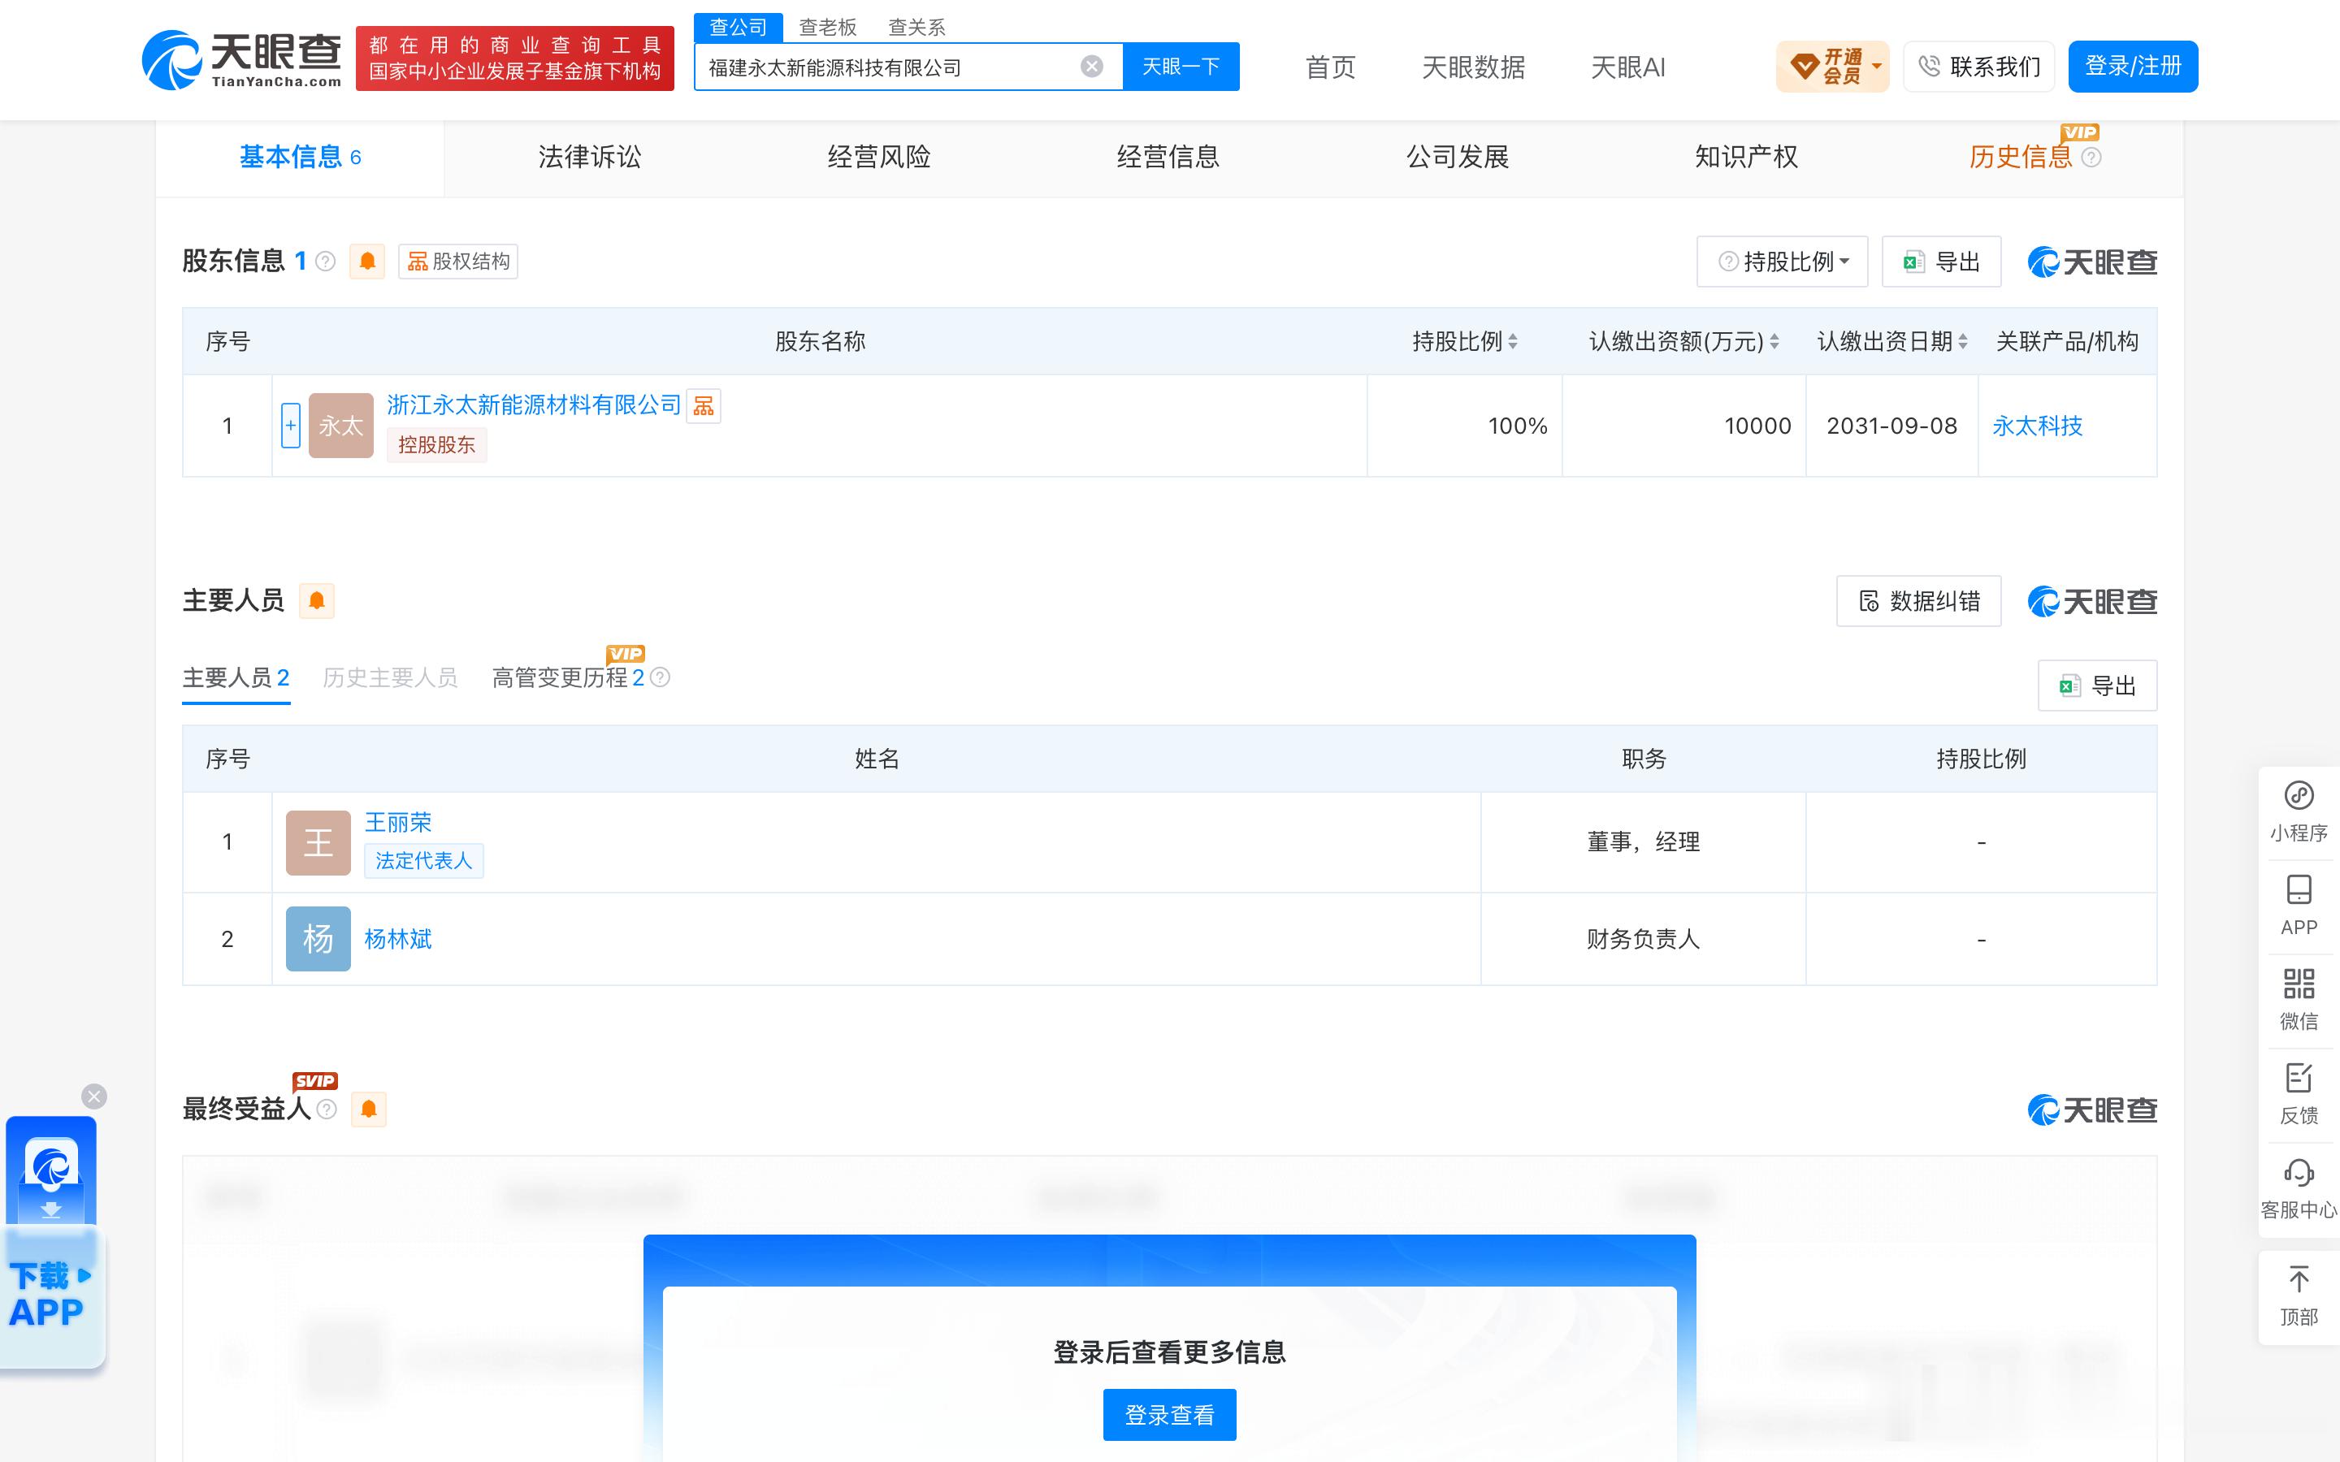
Task: Switch to 查关系 search tab
Action: coord(916,27)
